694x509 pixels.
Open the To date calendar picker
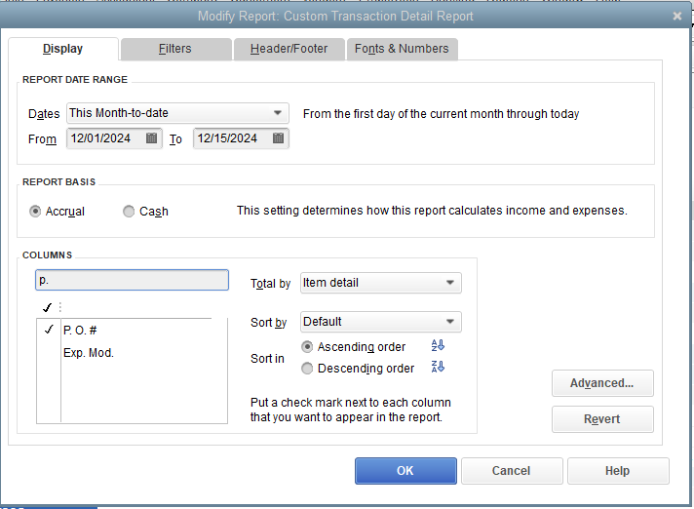click(279, 138)
